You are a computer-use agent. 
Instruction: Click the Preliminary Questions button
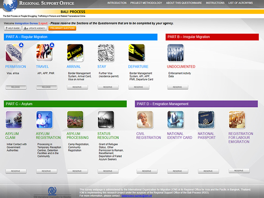click(x=62, y=28)
